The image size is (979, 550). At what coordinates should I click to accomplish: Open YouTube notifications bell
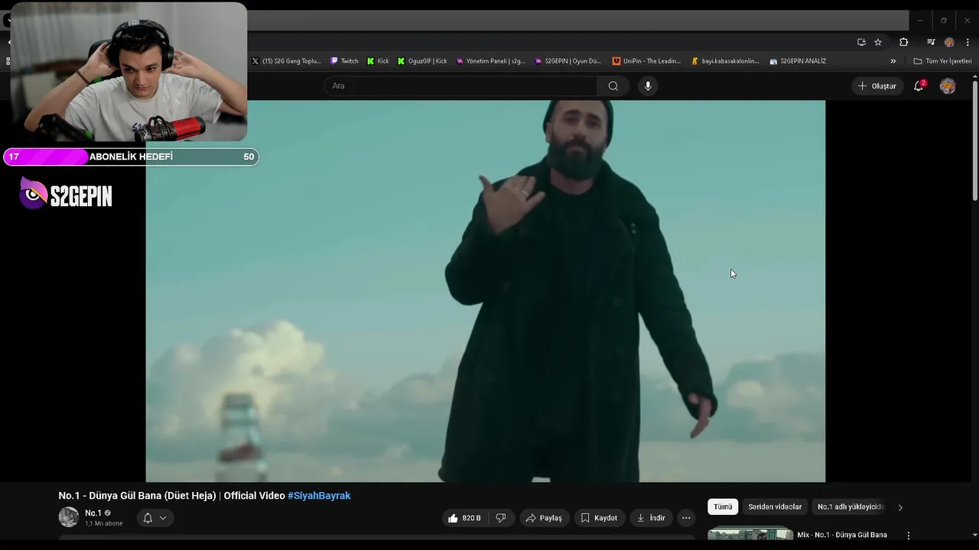pyautogui.click(x=919, y=86)
